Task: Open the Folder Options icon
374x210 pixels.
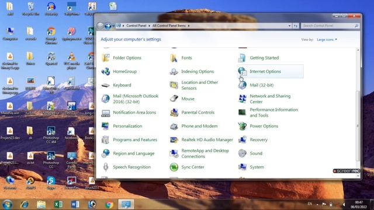Action: tap(106, 58)
